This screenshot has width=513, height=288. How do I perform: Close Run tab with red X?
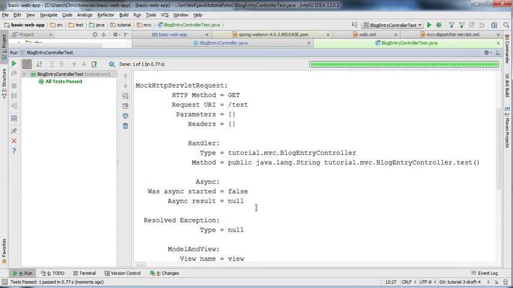pyautogui.click(x=14, y=141)
